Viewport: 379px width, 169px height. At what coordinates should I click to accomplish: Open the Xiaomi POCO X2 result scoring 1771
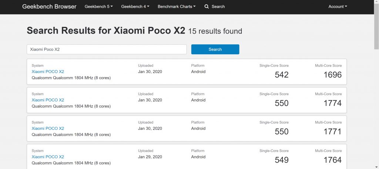pyautogui.click(x=48, y=128)
